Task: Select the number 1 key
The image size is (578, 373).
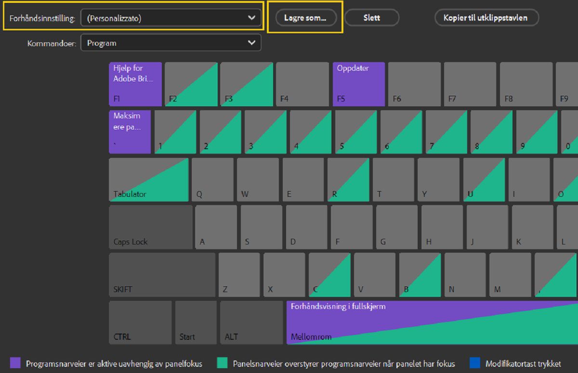Action: [x=175, y=132]
